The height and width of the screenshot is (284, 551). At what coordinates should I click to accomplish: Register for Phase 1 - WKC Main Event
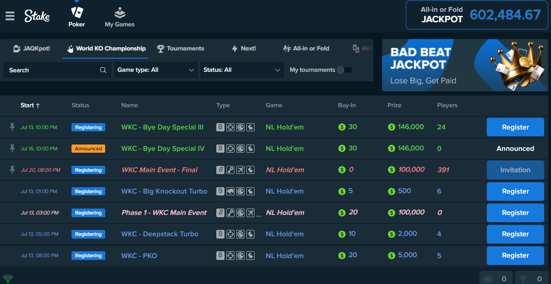pos(515,213)
